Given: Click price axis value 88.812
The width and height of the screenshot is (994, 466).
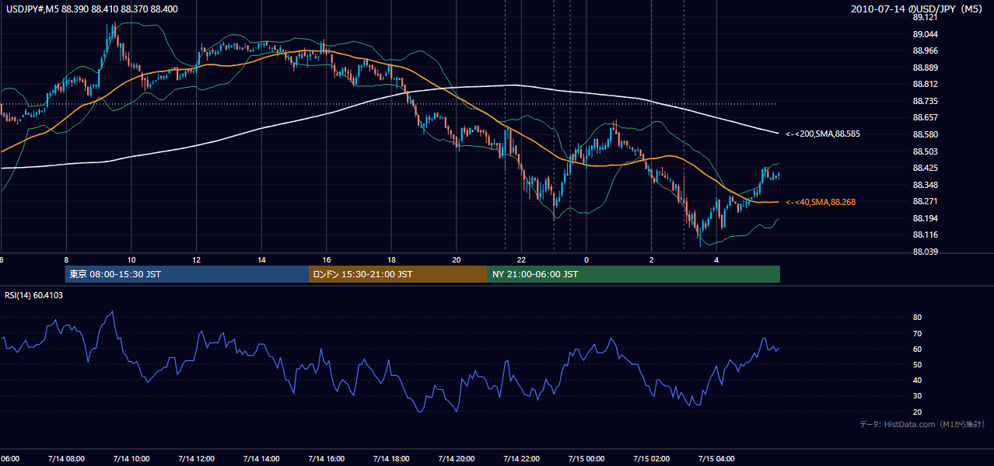Looking at the screenshot, I should pyautogui.click(x=925, y=84).
